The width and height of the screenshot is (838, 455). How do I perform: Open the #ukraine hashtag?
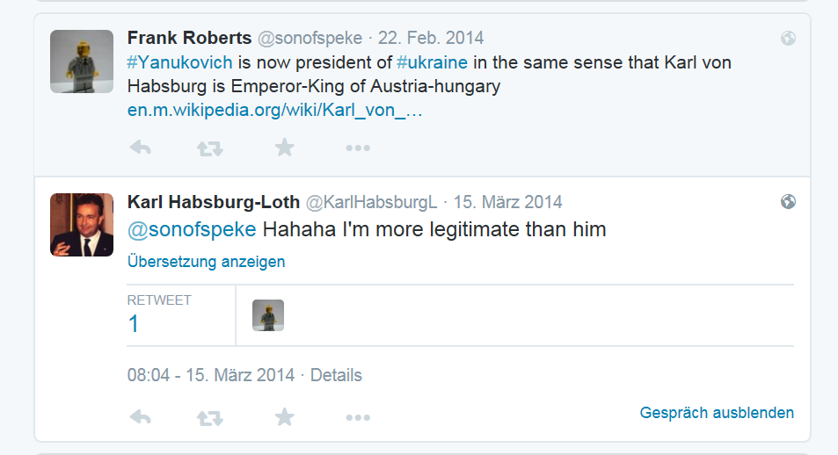pos(432,63)
